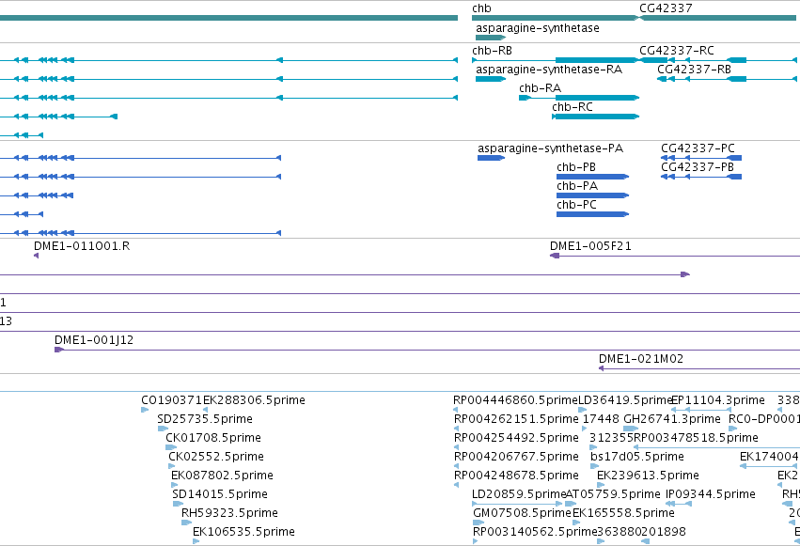Select the RH59323.5prime EST arrow

coord(187,523)
